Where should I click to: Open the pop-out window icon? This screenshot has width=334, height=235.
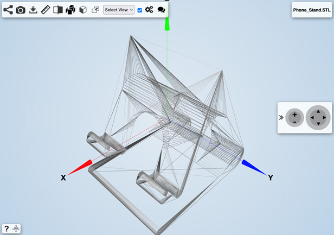tap(95, 10)
